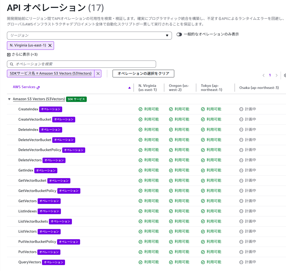This screenshot has height=271, width=286.
Task: Select the GetVectorBucket operation name
Action: click(x=32, y=180)
